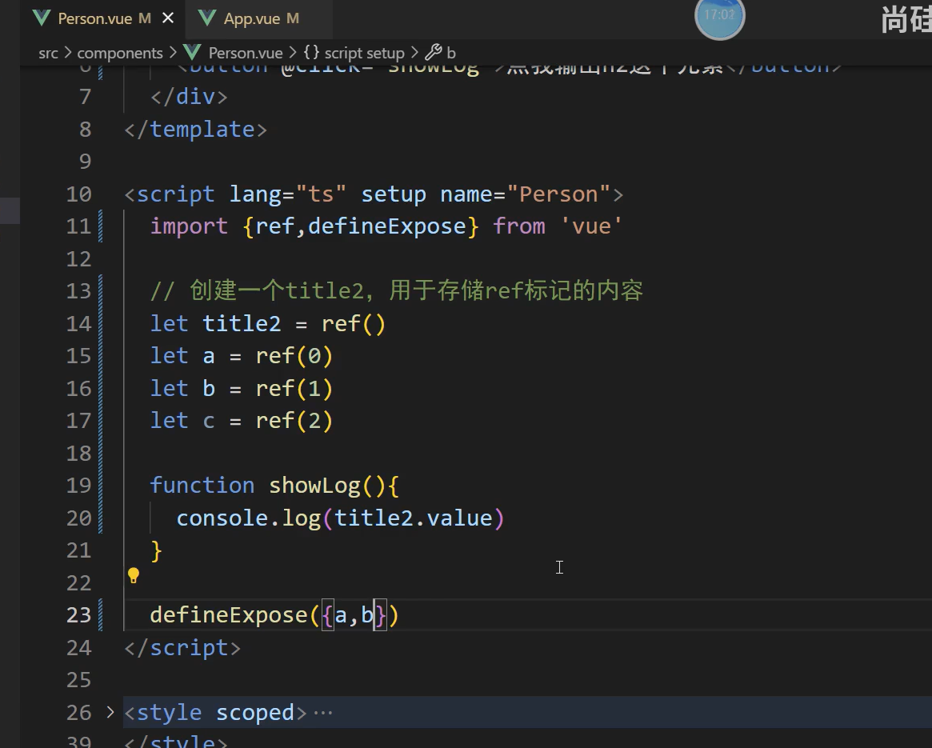932x748 pixels.
Task: Click the folded ellipsis after style scoped
Action: coord(322,712)
